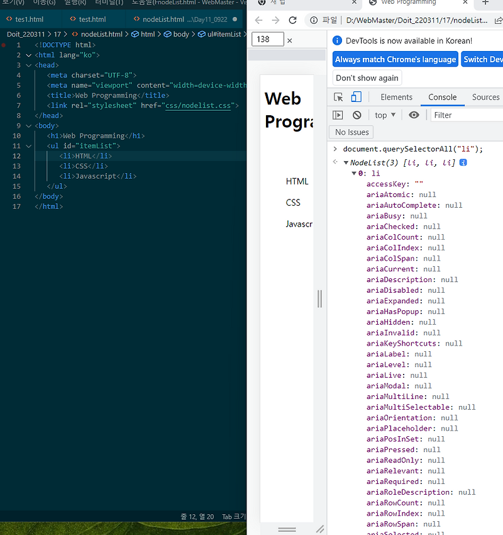The image size is (503, 535).
Task: Click the reload page icon in the browser
Action: (x=292, y=20)
